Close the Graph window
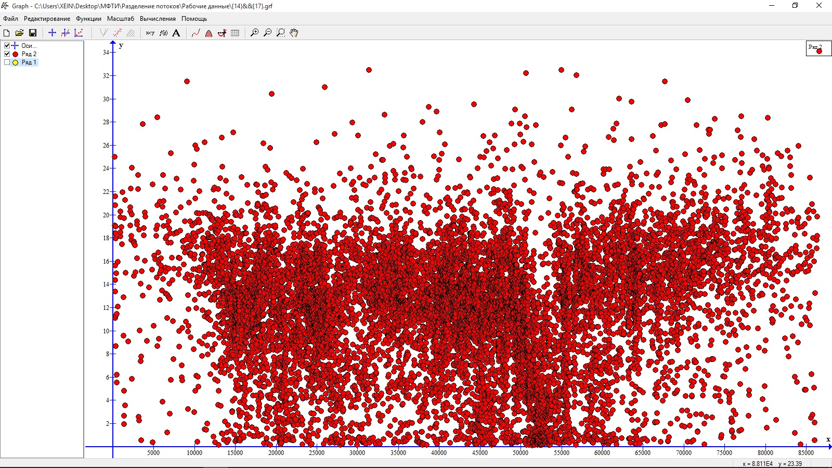Viewport: 832px width, 468px height. pyautogui.click(x=820, y=6)
